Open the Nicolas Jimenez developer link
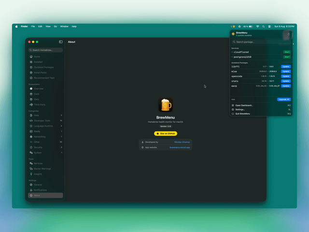309x232 pixels. pyautogui.click(x=182, y=142)
